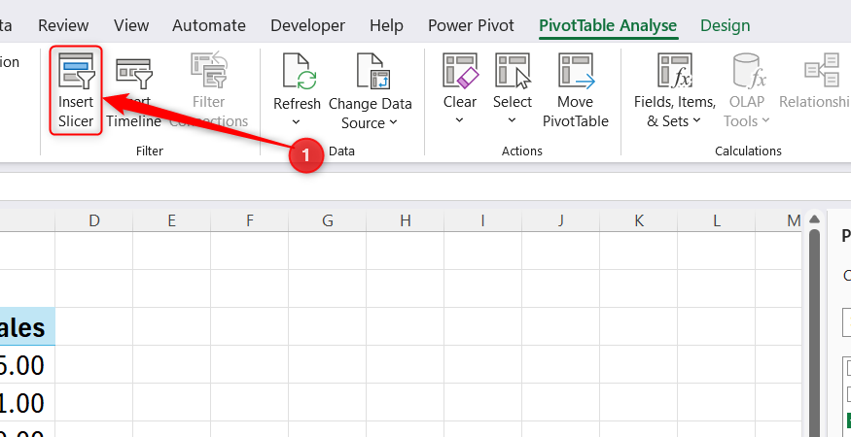
Task: Select the PivotTable Analyse tab
Action: (x=608, y=25)
